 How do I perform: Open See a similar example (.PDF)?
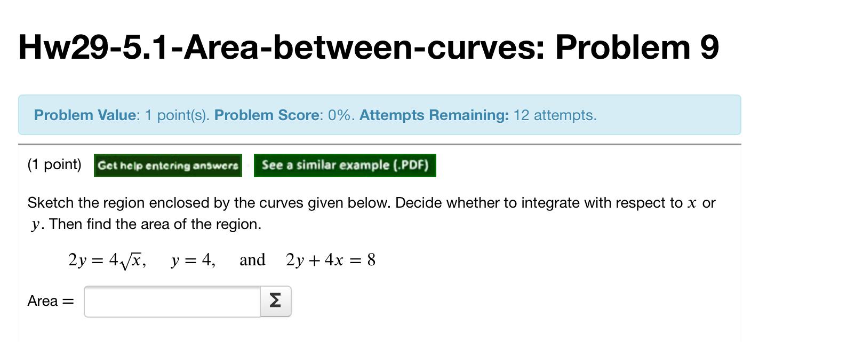345,165
